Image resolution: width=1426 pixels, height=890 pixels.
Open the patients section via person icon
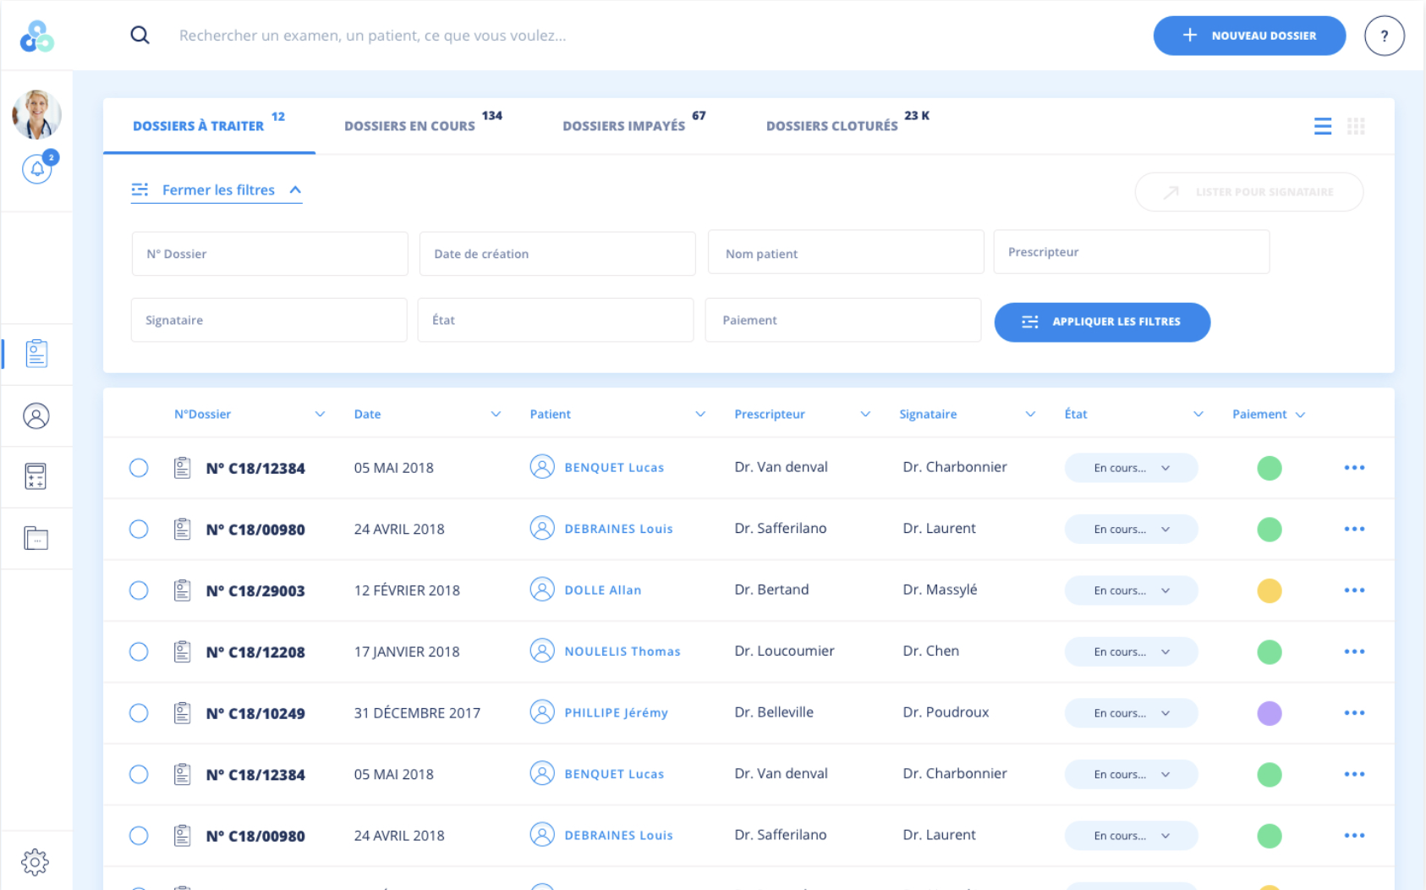36,415
